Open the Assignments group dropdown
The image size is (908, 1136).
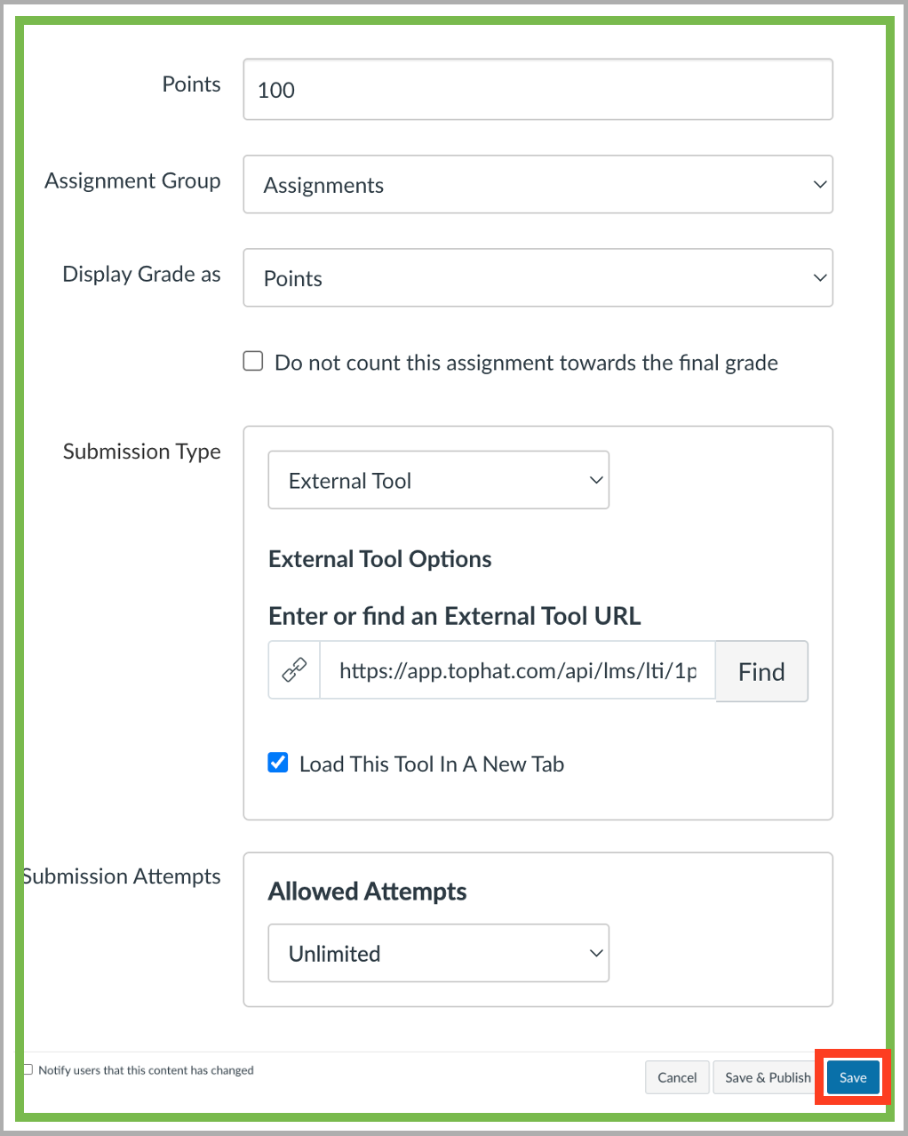click(538, 184)
